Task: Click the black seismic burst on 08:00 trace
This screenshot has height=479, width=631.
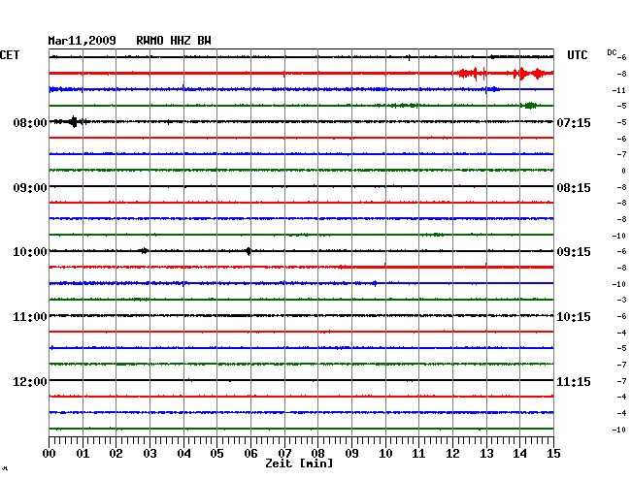Action: 73,121
